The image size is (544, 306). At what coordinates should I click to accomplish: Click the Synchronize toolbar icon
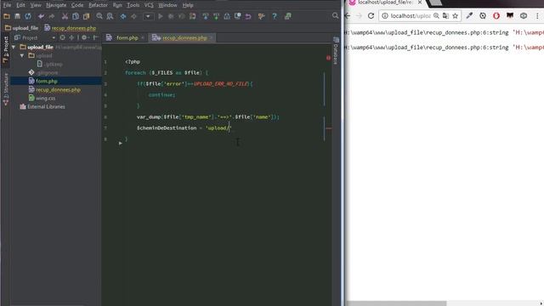(x=28, y=16)
